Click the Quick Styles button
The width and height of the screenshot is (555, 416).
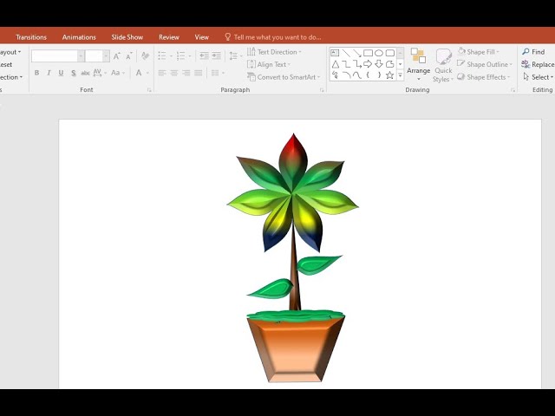(x=443, y=66)
